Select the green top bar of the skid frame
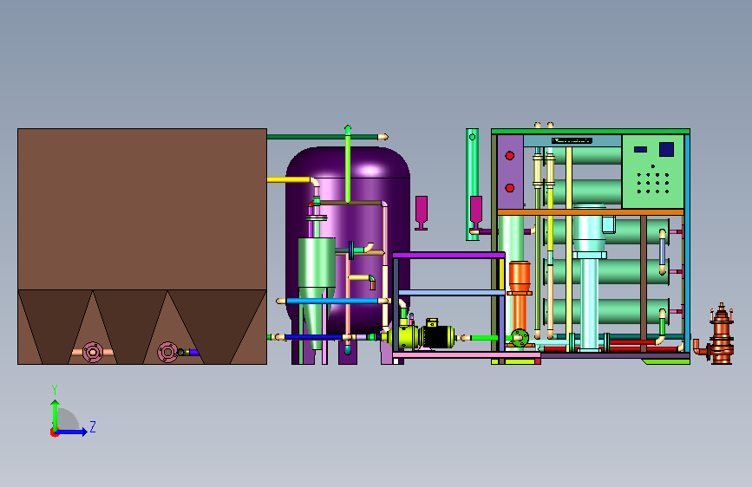The height and width of the screenshot is (487, 752). click(x=591, y=132)
